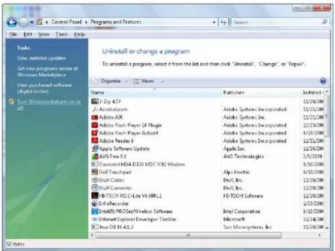Select the Acrobat.com program name

[x=113, y=109]
